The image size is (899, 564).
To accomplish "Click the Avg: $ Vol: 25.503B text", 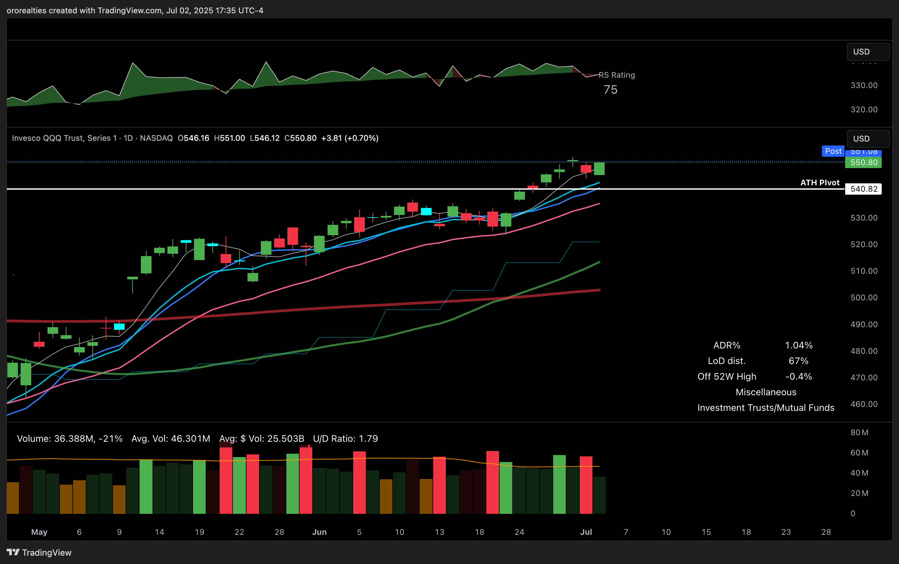I will click(x=262, y=439).
